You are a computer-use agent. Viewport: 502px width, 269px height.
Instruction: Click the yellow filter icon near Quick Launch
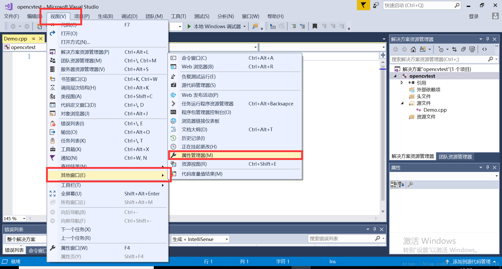tap(363, 5)
